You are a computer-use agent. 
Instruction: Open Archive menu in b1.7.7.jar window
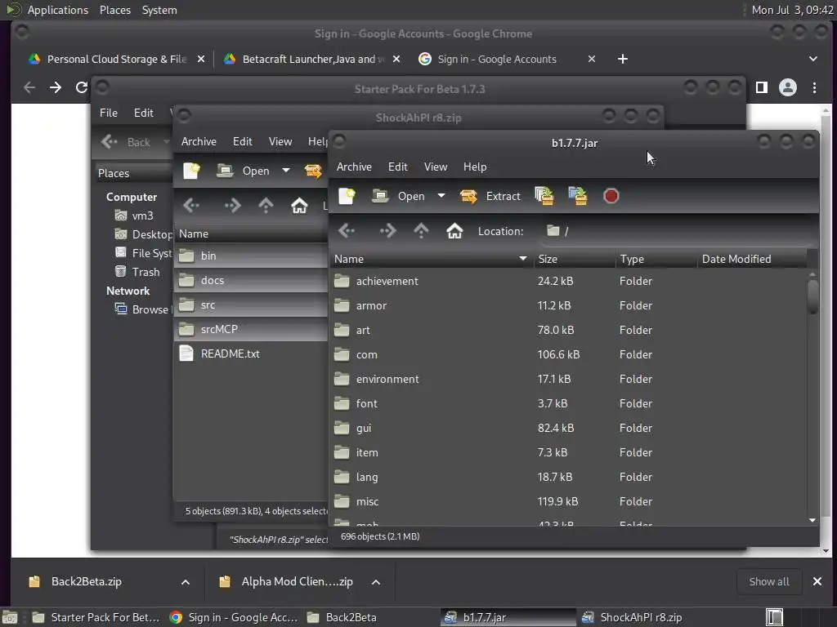[x=354, y=167]
